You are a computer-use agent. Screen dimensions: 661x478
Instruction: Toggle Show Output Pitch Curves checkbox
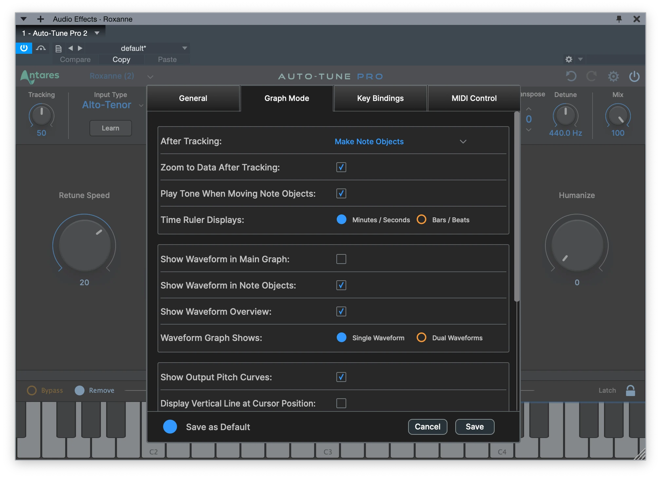click(341, 377)
